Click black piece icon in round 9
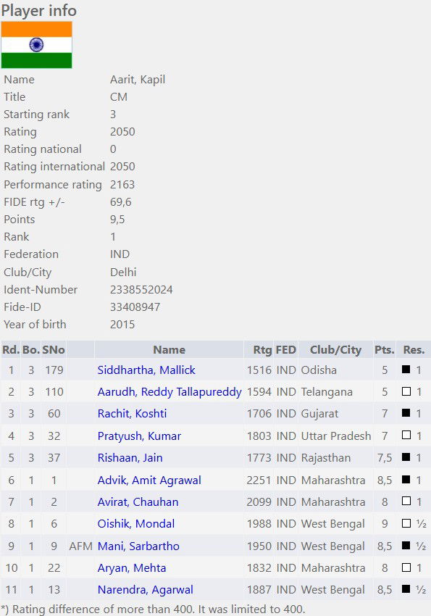Screen dimensions: 431x616 (406, 545)
